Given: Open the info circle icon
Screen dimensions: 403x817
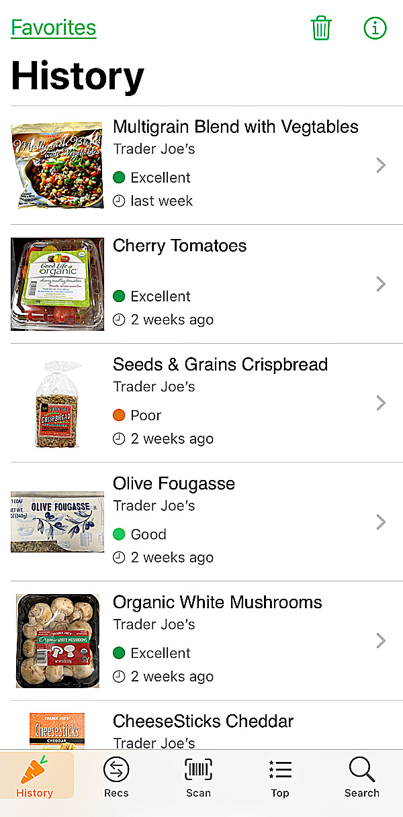Looking at the screenshot, I should 375,28.
